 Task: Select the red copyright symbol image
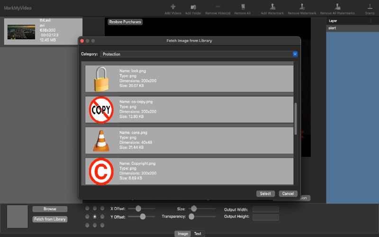tap(189, 171)
